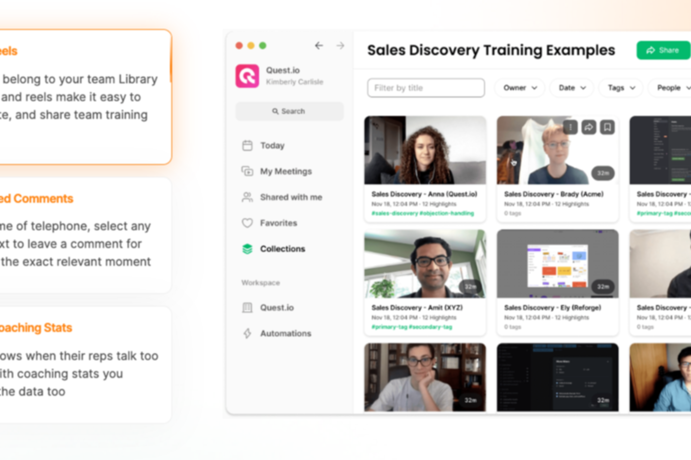This screenshot has width=691, height=460.
Task: Open the Anna (Quest.io) video thumbnail
Action: click(x=425, y=150)
